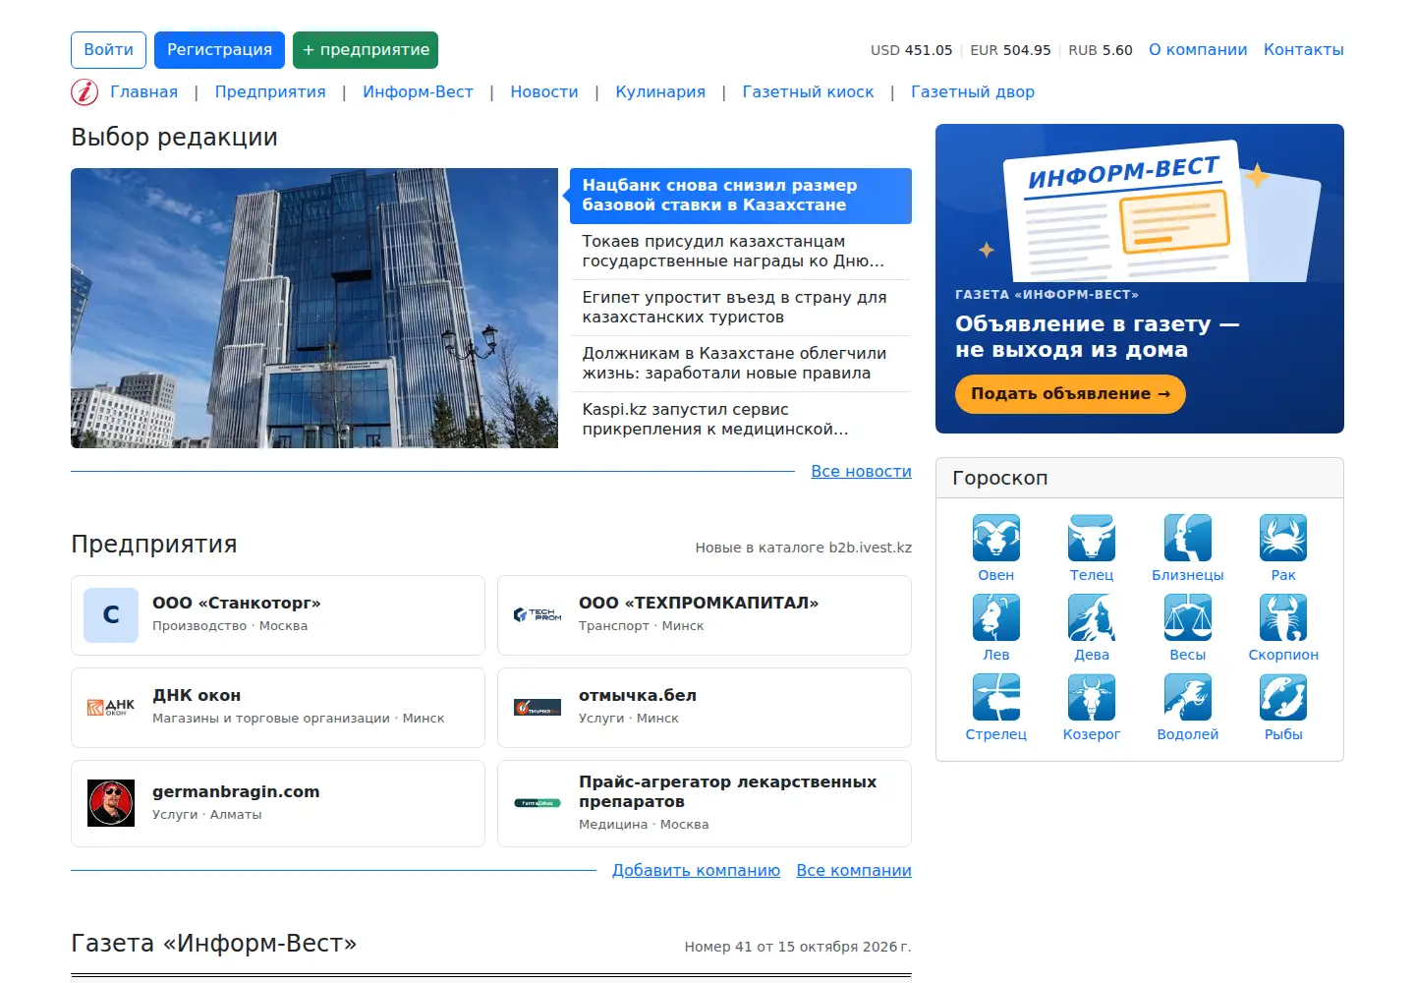Open Предприятия navigation item
1415x983 pixels.
[x=270, y=91]
